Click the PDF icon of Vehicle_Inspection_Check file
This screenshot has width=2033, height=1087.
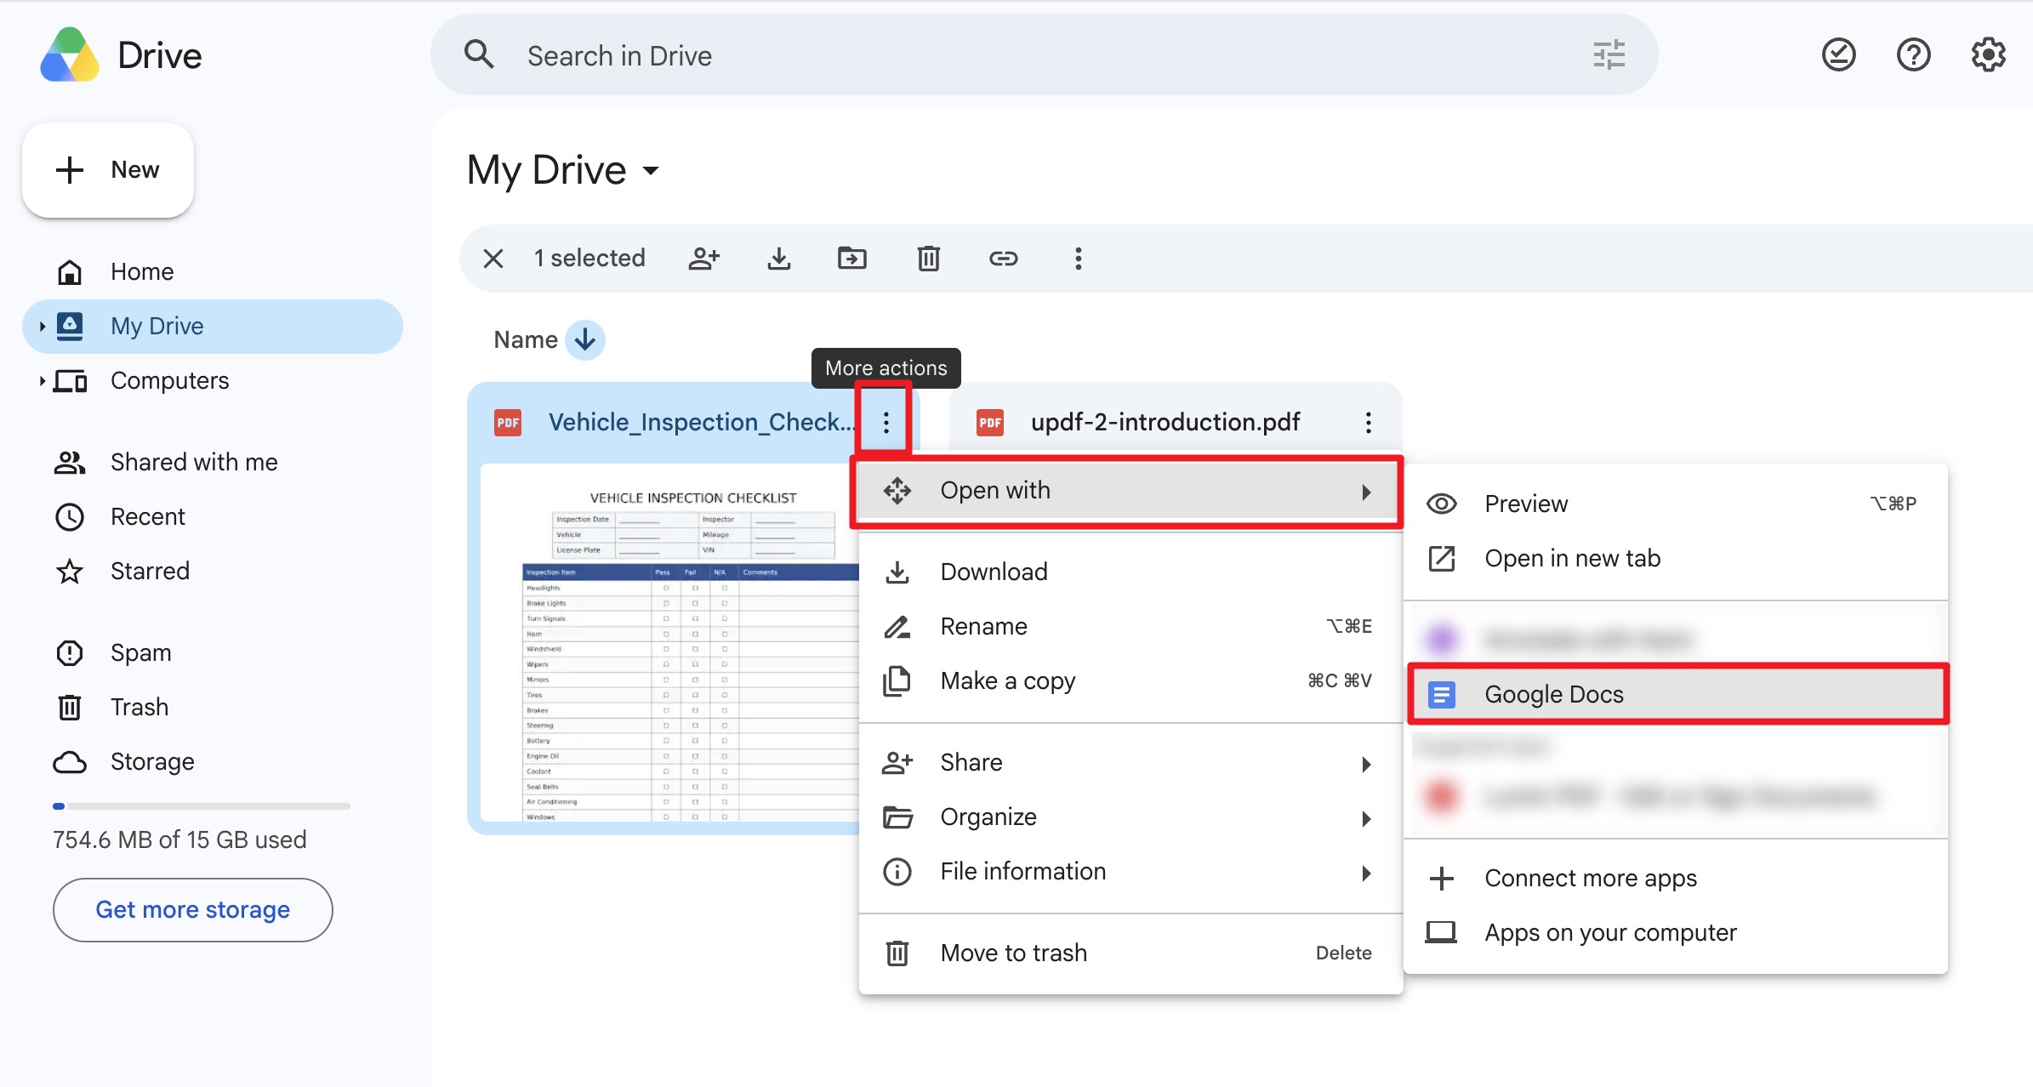click(x=508, y=423)
